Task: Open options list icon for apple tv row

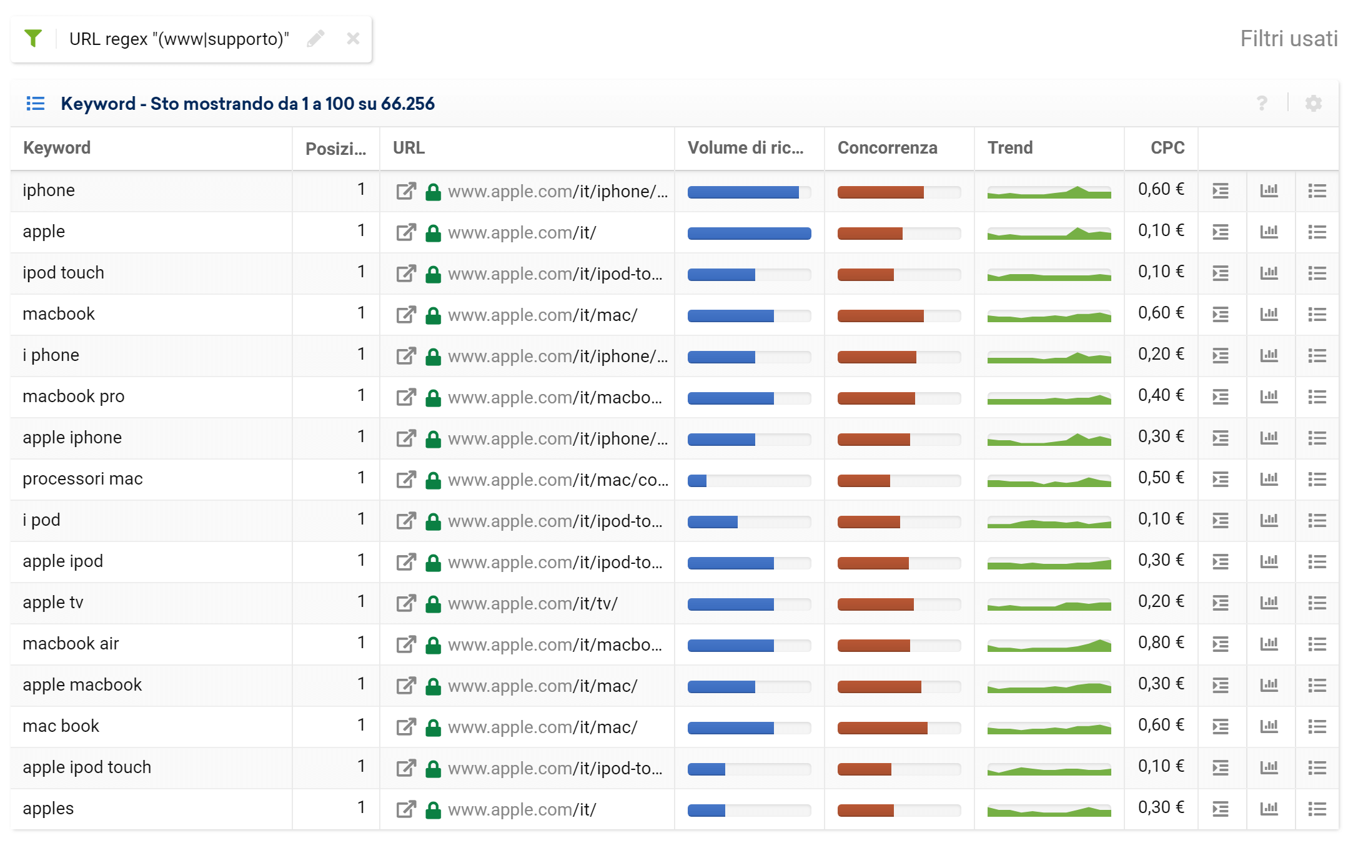Action: coord(1317,603)
